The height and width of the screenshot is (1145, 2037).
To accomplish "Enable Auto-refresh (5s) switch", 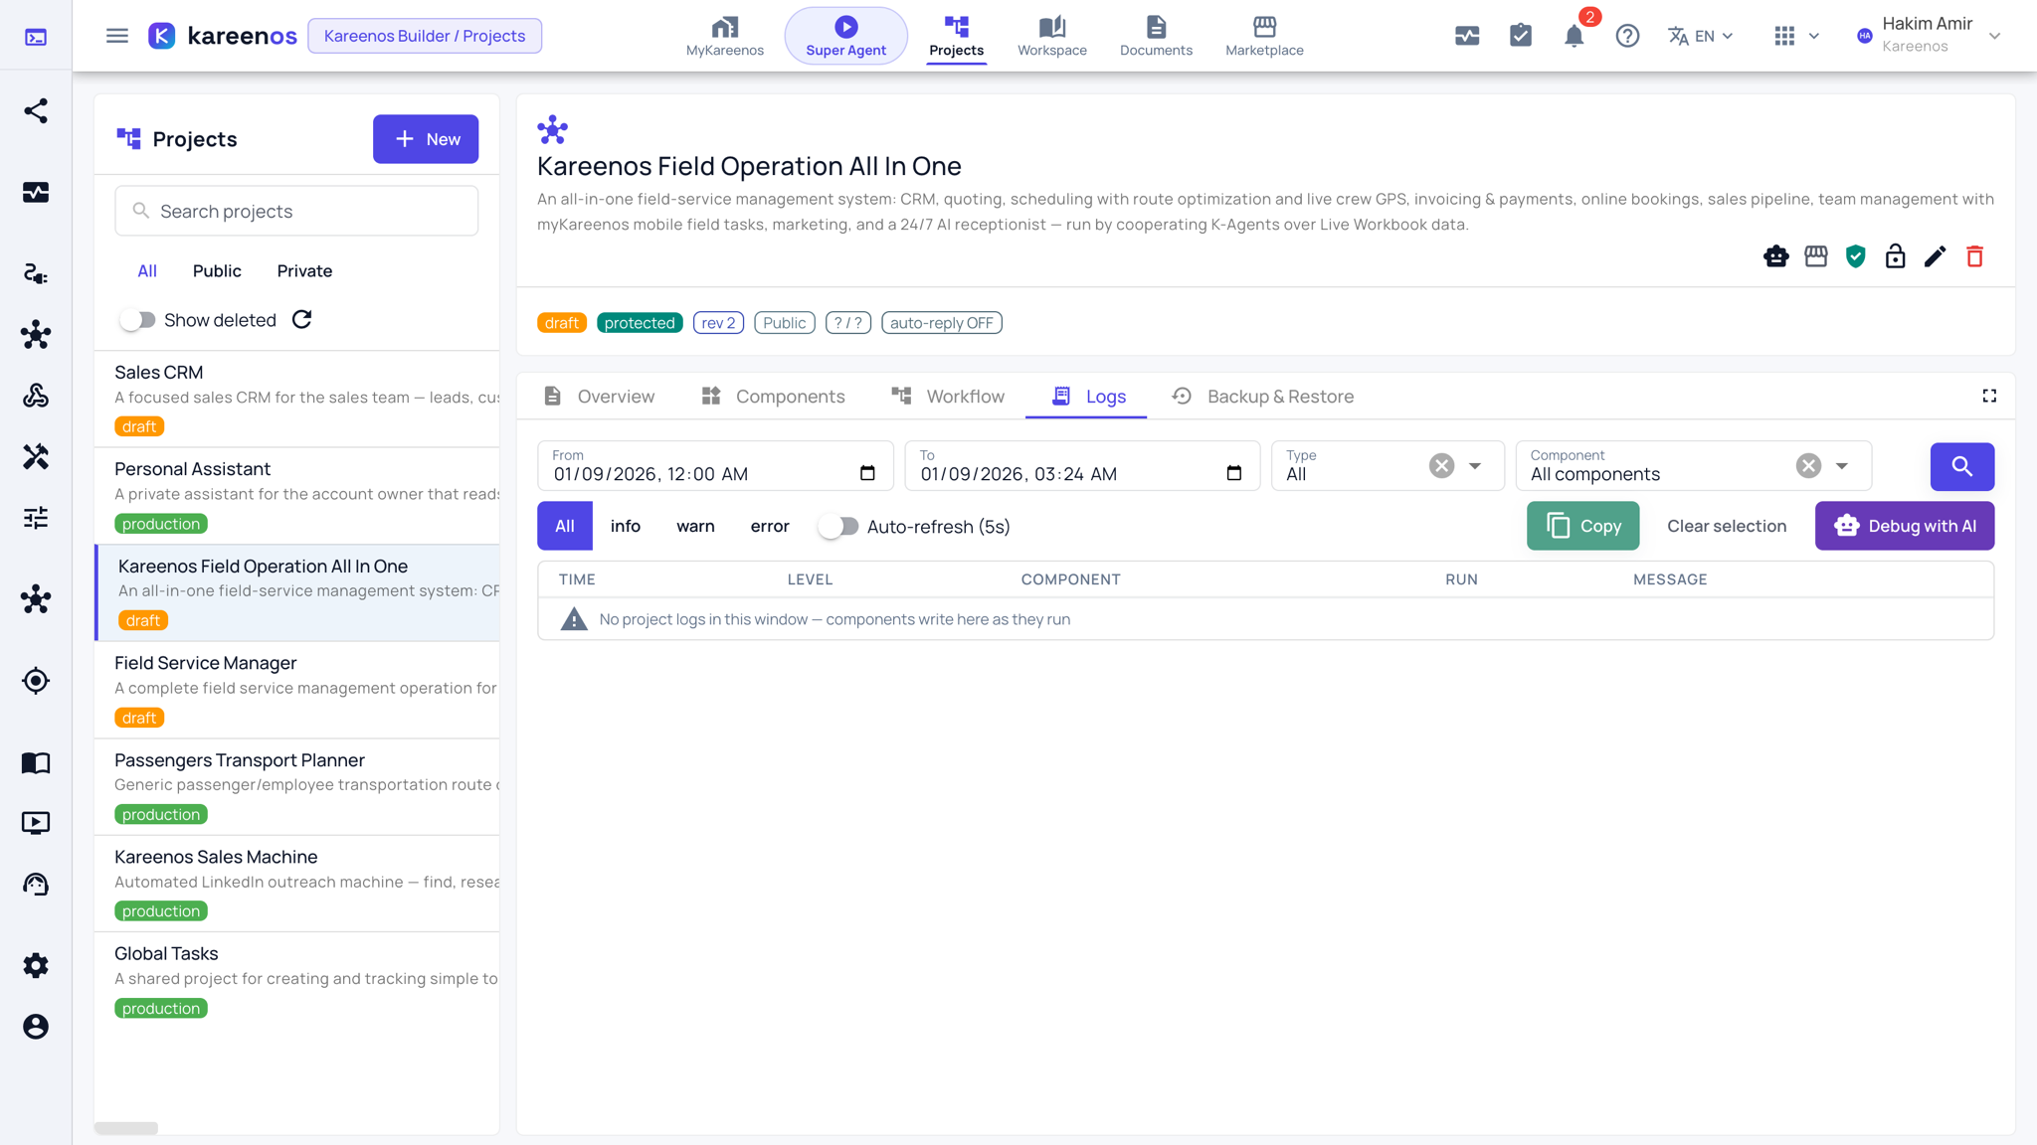I will tap(838, 527).
